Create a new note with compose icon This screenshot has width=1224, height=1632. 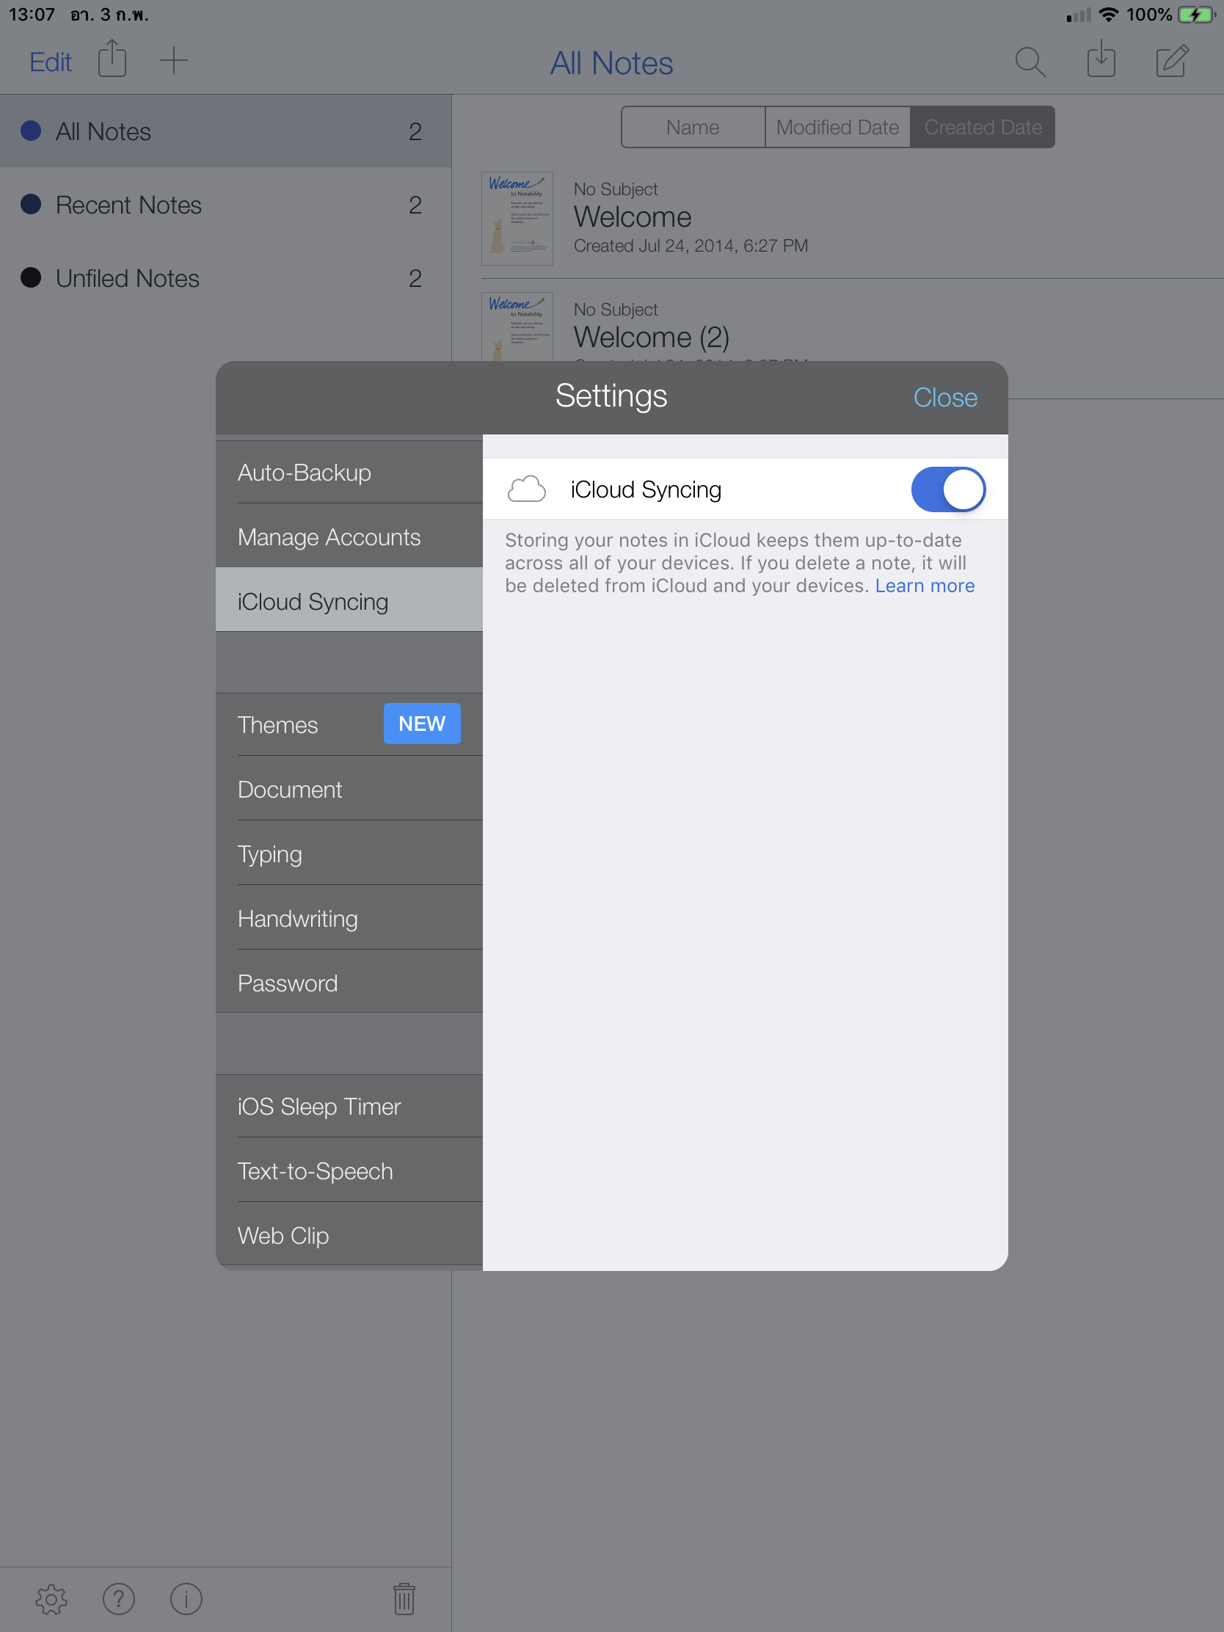click(1172, 60)
